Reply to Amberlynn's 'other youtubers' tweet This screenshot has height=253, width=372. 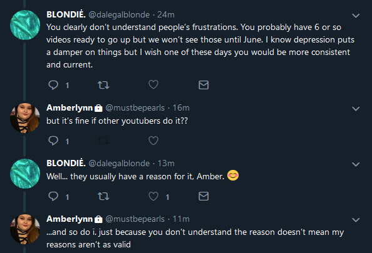[x=53, y=141]
